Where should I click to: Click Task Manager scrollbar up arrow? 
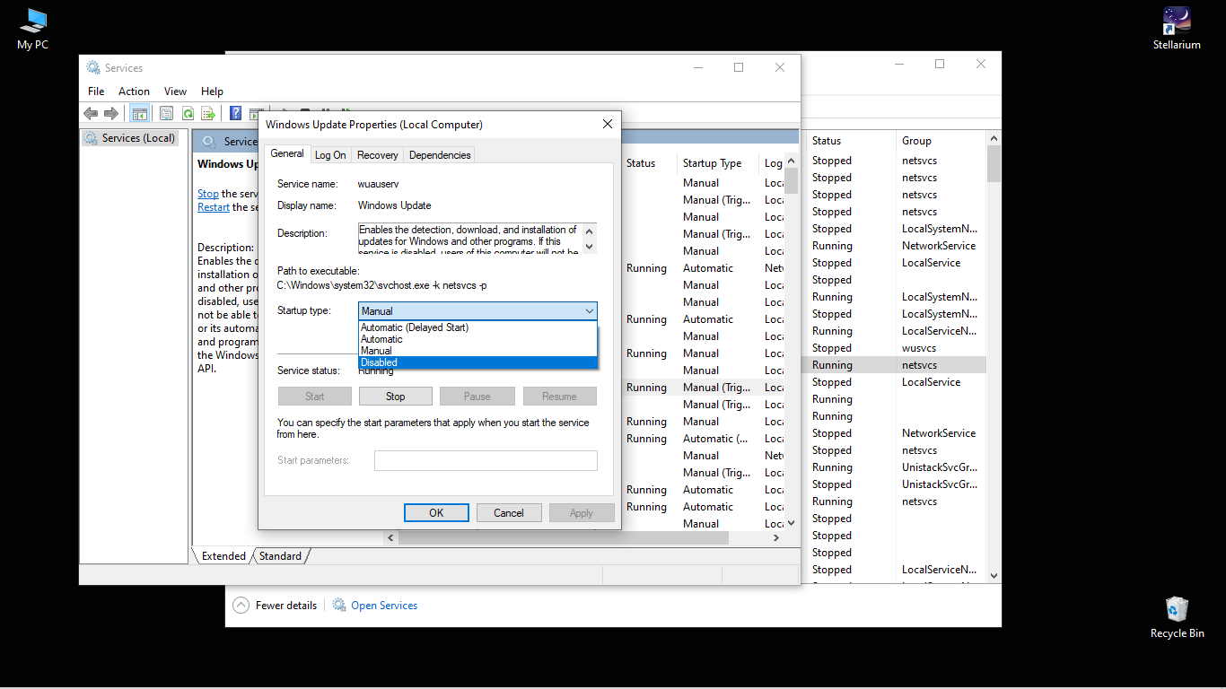[994, 138]
